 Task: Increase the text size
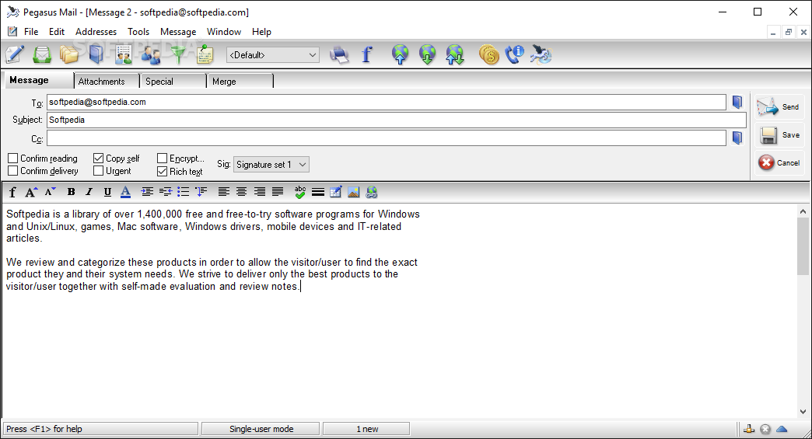pos(31,193)
